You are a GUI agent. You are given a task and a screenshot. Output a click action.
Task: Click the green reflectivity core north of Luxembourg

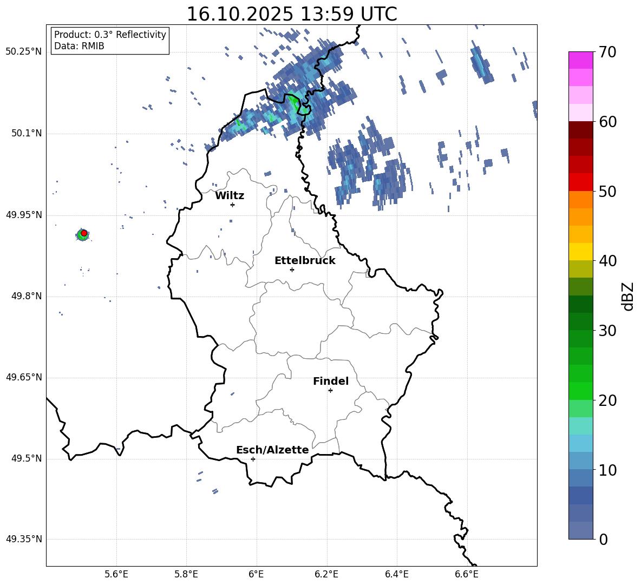(293, 102)
